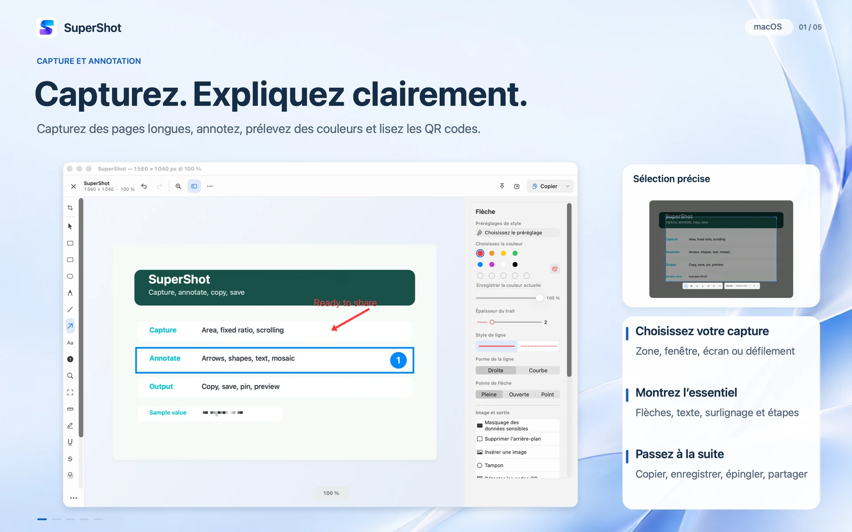Pick the purple color swatch
This screenshot has width=852, height=532.
coord(492,264)
